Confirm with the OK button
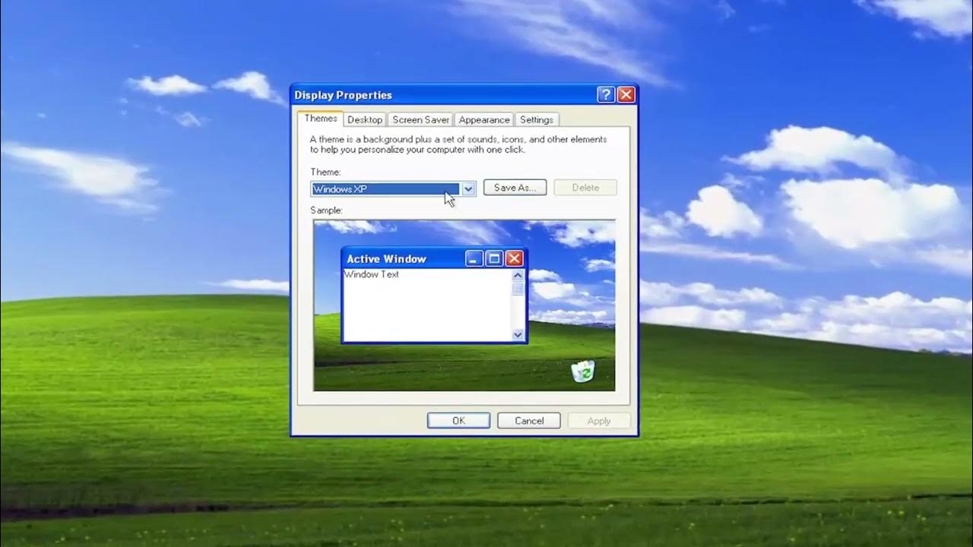Image resolution: width=973 pixels, height=547 pixels. 458,421
